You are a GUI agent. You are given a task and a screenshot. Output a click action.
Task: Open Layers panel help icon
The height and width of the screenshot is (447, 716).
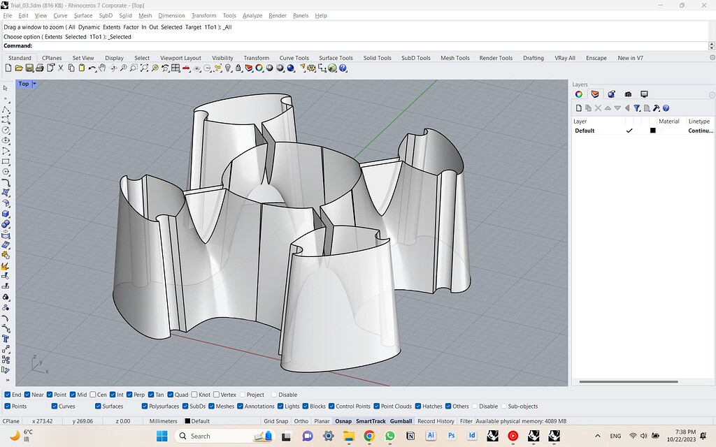pyautogui.click(x=666, y=108)
